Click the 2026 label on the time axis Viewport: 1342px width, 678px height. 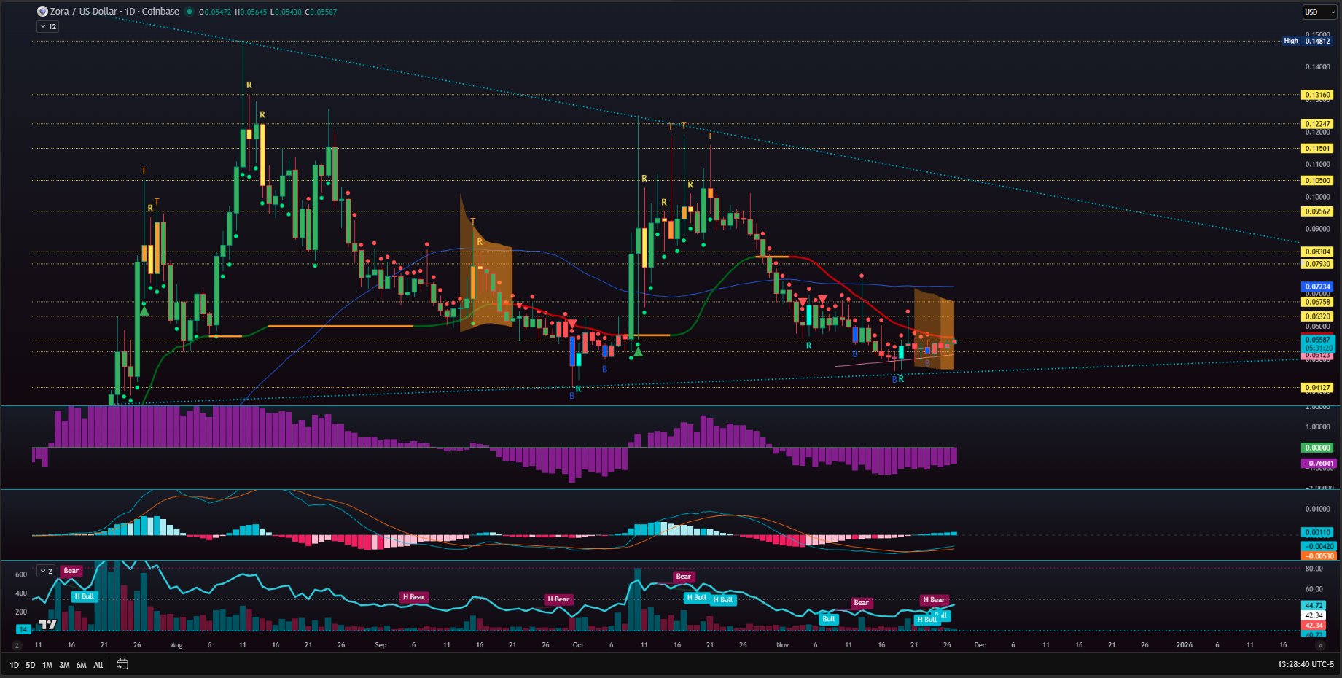point(1185,645)
